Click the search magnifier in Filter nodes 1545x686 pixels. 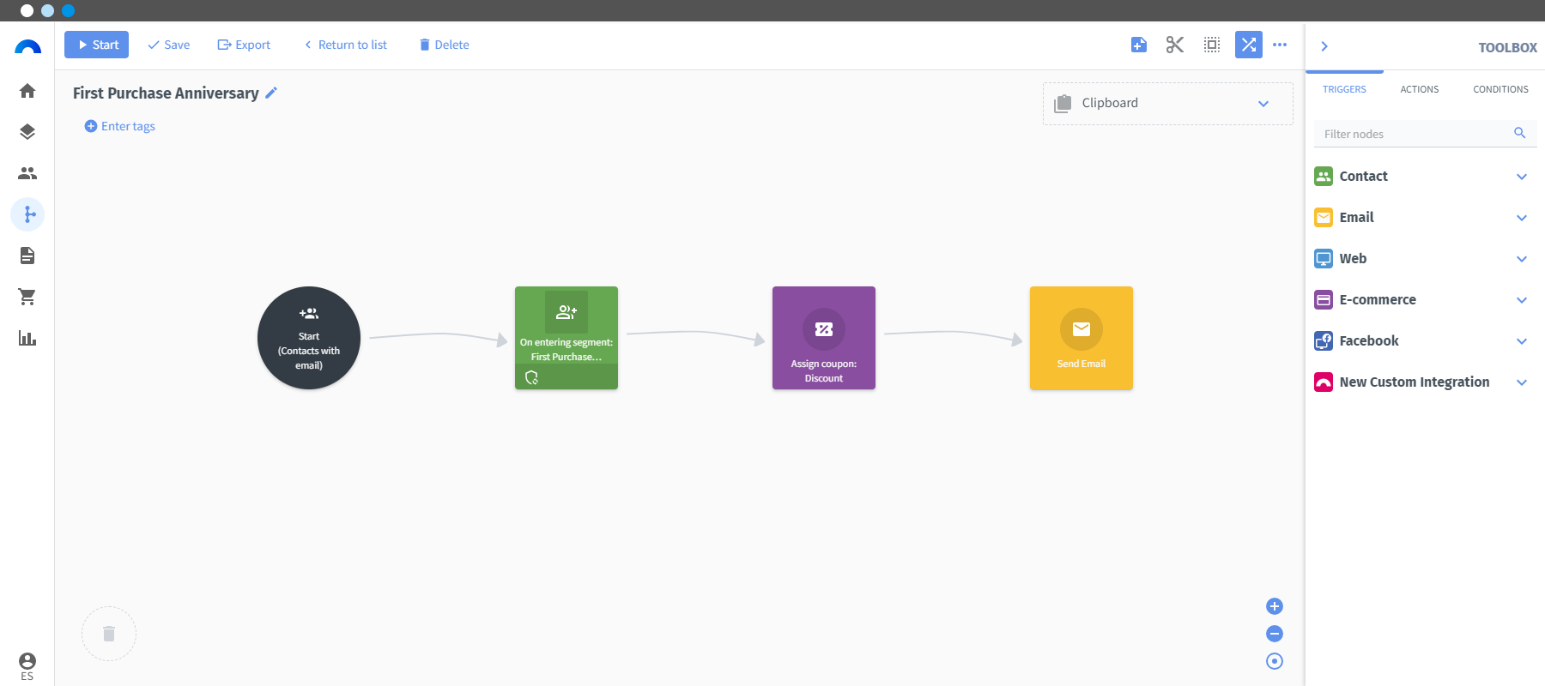click(1519, 133)
